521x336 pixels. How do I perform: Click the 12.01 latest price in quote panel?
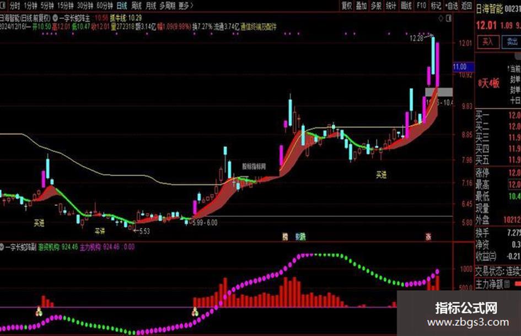[x=486, y=25]
